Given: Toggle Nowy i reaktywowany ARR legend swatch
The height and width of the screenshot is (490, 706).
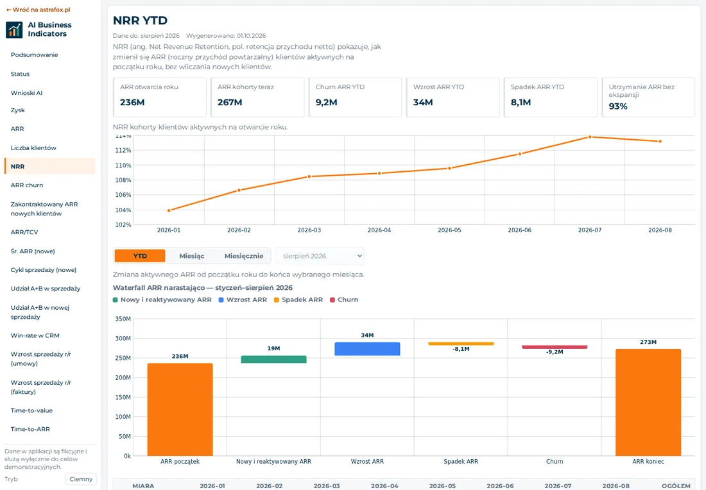Looking at the screenshot, I should point(116,300).
